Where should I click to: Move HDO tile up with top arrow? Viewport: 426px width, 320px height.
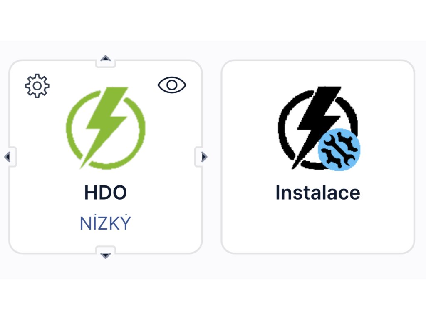pyautogui.click(x=105, y=58)
